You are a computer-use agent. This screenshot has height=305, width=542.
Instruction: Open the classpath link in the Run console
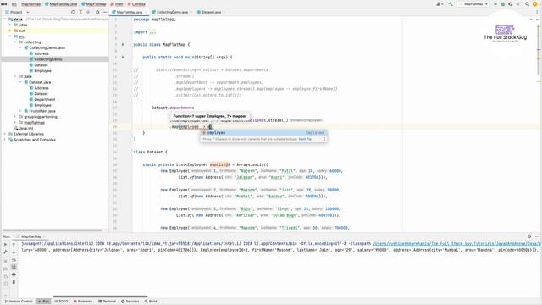tap(457, 244)
